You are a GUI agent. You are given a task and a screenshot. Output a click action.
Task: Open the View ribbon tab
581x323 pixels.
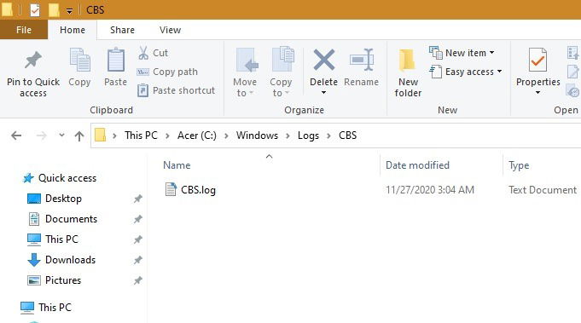(170, 30)
